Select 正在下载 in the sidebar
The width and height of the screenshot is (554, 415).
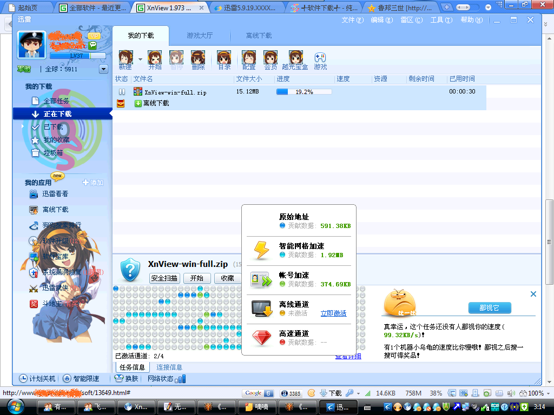(63, 114)
